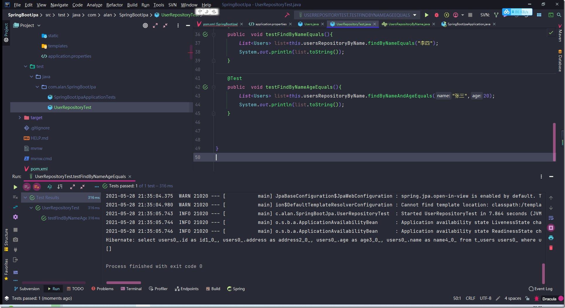
Task: Open the Project view selector dropdown
Action: tap(27, 25)
